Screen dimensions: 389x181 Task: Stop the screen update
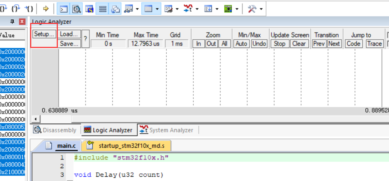point(279,44)
